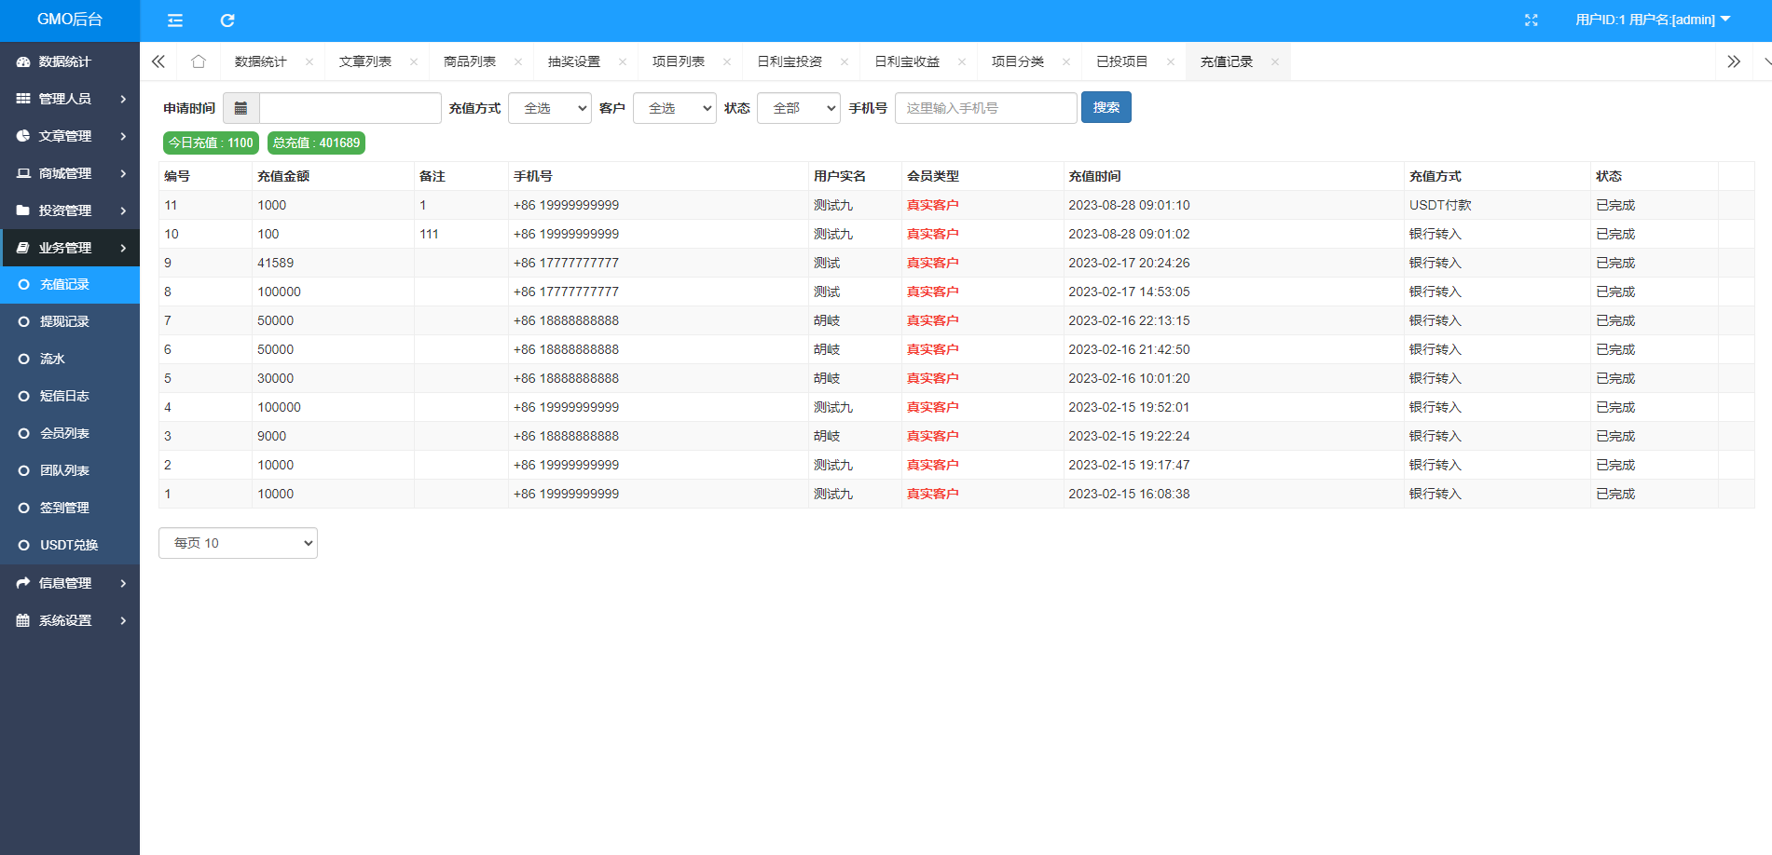Select 提现记录 in the sidebar

[x=65, y=321]
